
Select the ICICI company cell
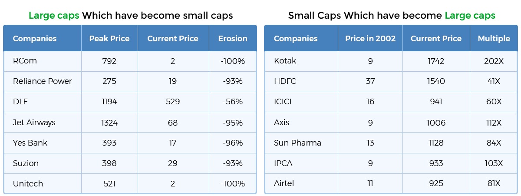(x=283, y=102)
